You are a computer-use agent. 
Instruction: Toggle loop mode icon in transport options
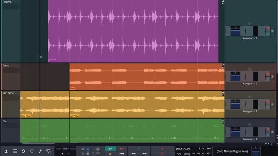[x=83, y=149]
